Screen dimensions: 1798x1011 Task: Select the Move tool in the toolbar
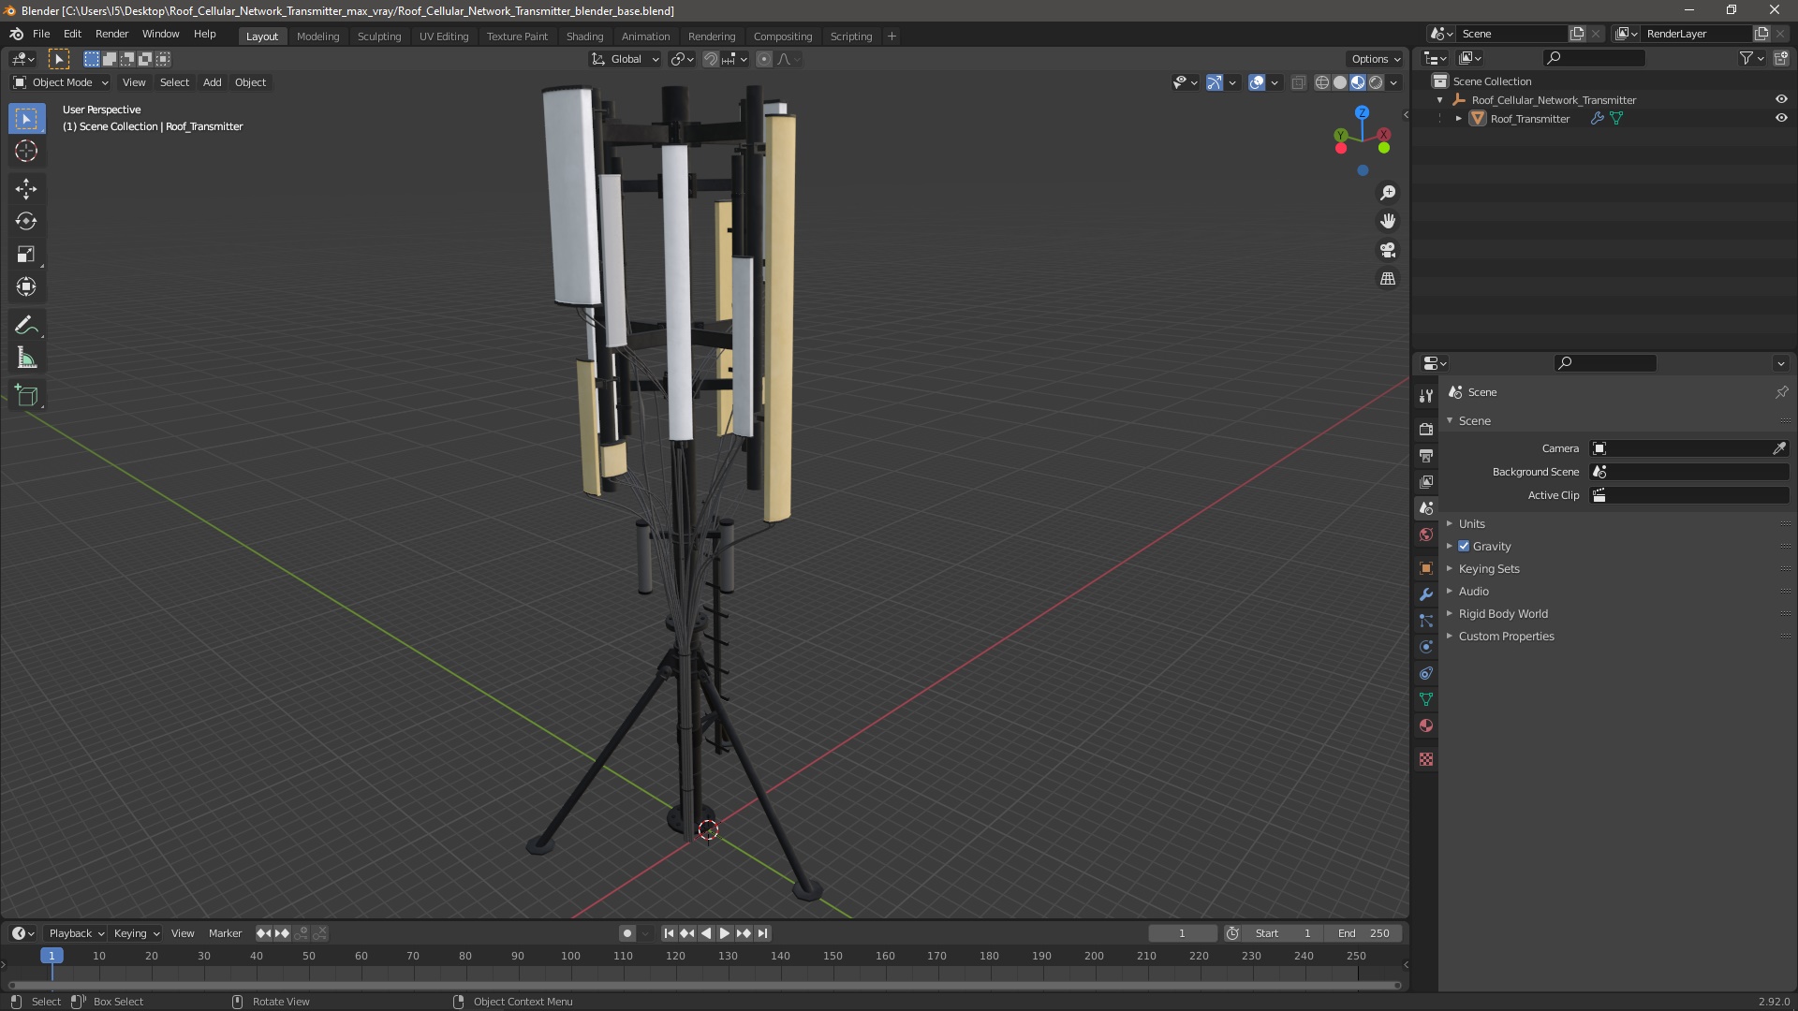coord(26,189)
